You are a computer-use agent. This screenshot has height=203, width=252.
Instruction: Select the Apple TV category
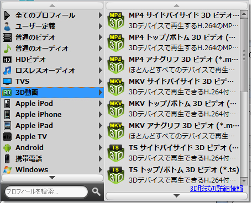pyautogui.click(x=53, y=137)
